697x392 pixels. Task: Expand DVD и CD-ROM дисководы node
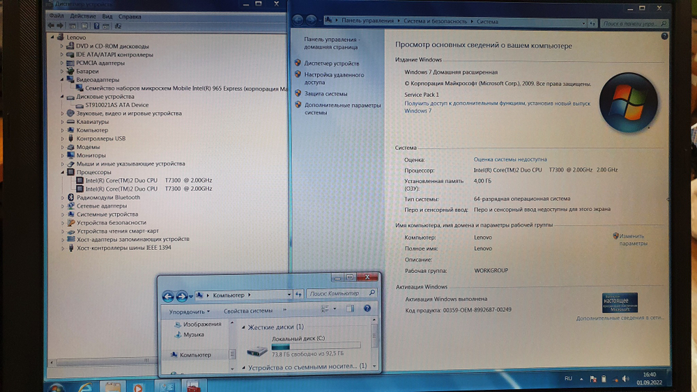[62, 46]
